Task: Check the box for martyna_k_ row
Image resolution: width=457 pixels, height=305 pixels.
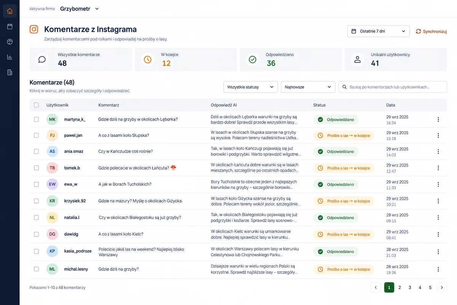Action: pos(36,119)
